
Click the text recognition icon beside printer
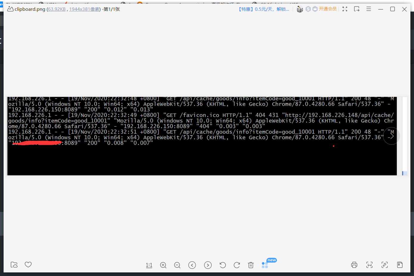coord(370,265)
